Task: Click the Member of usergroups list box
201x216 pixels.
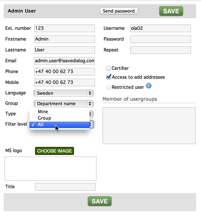Action: click(149, 126)
